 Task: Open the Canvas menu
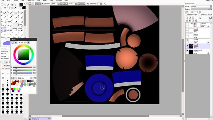pos(15,1)
